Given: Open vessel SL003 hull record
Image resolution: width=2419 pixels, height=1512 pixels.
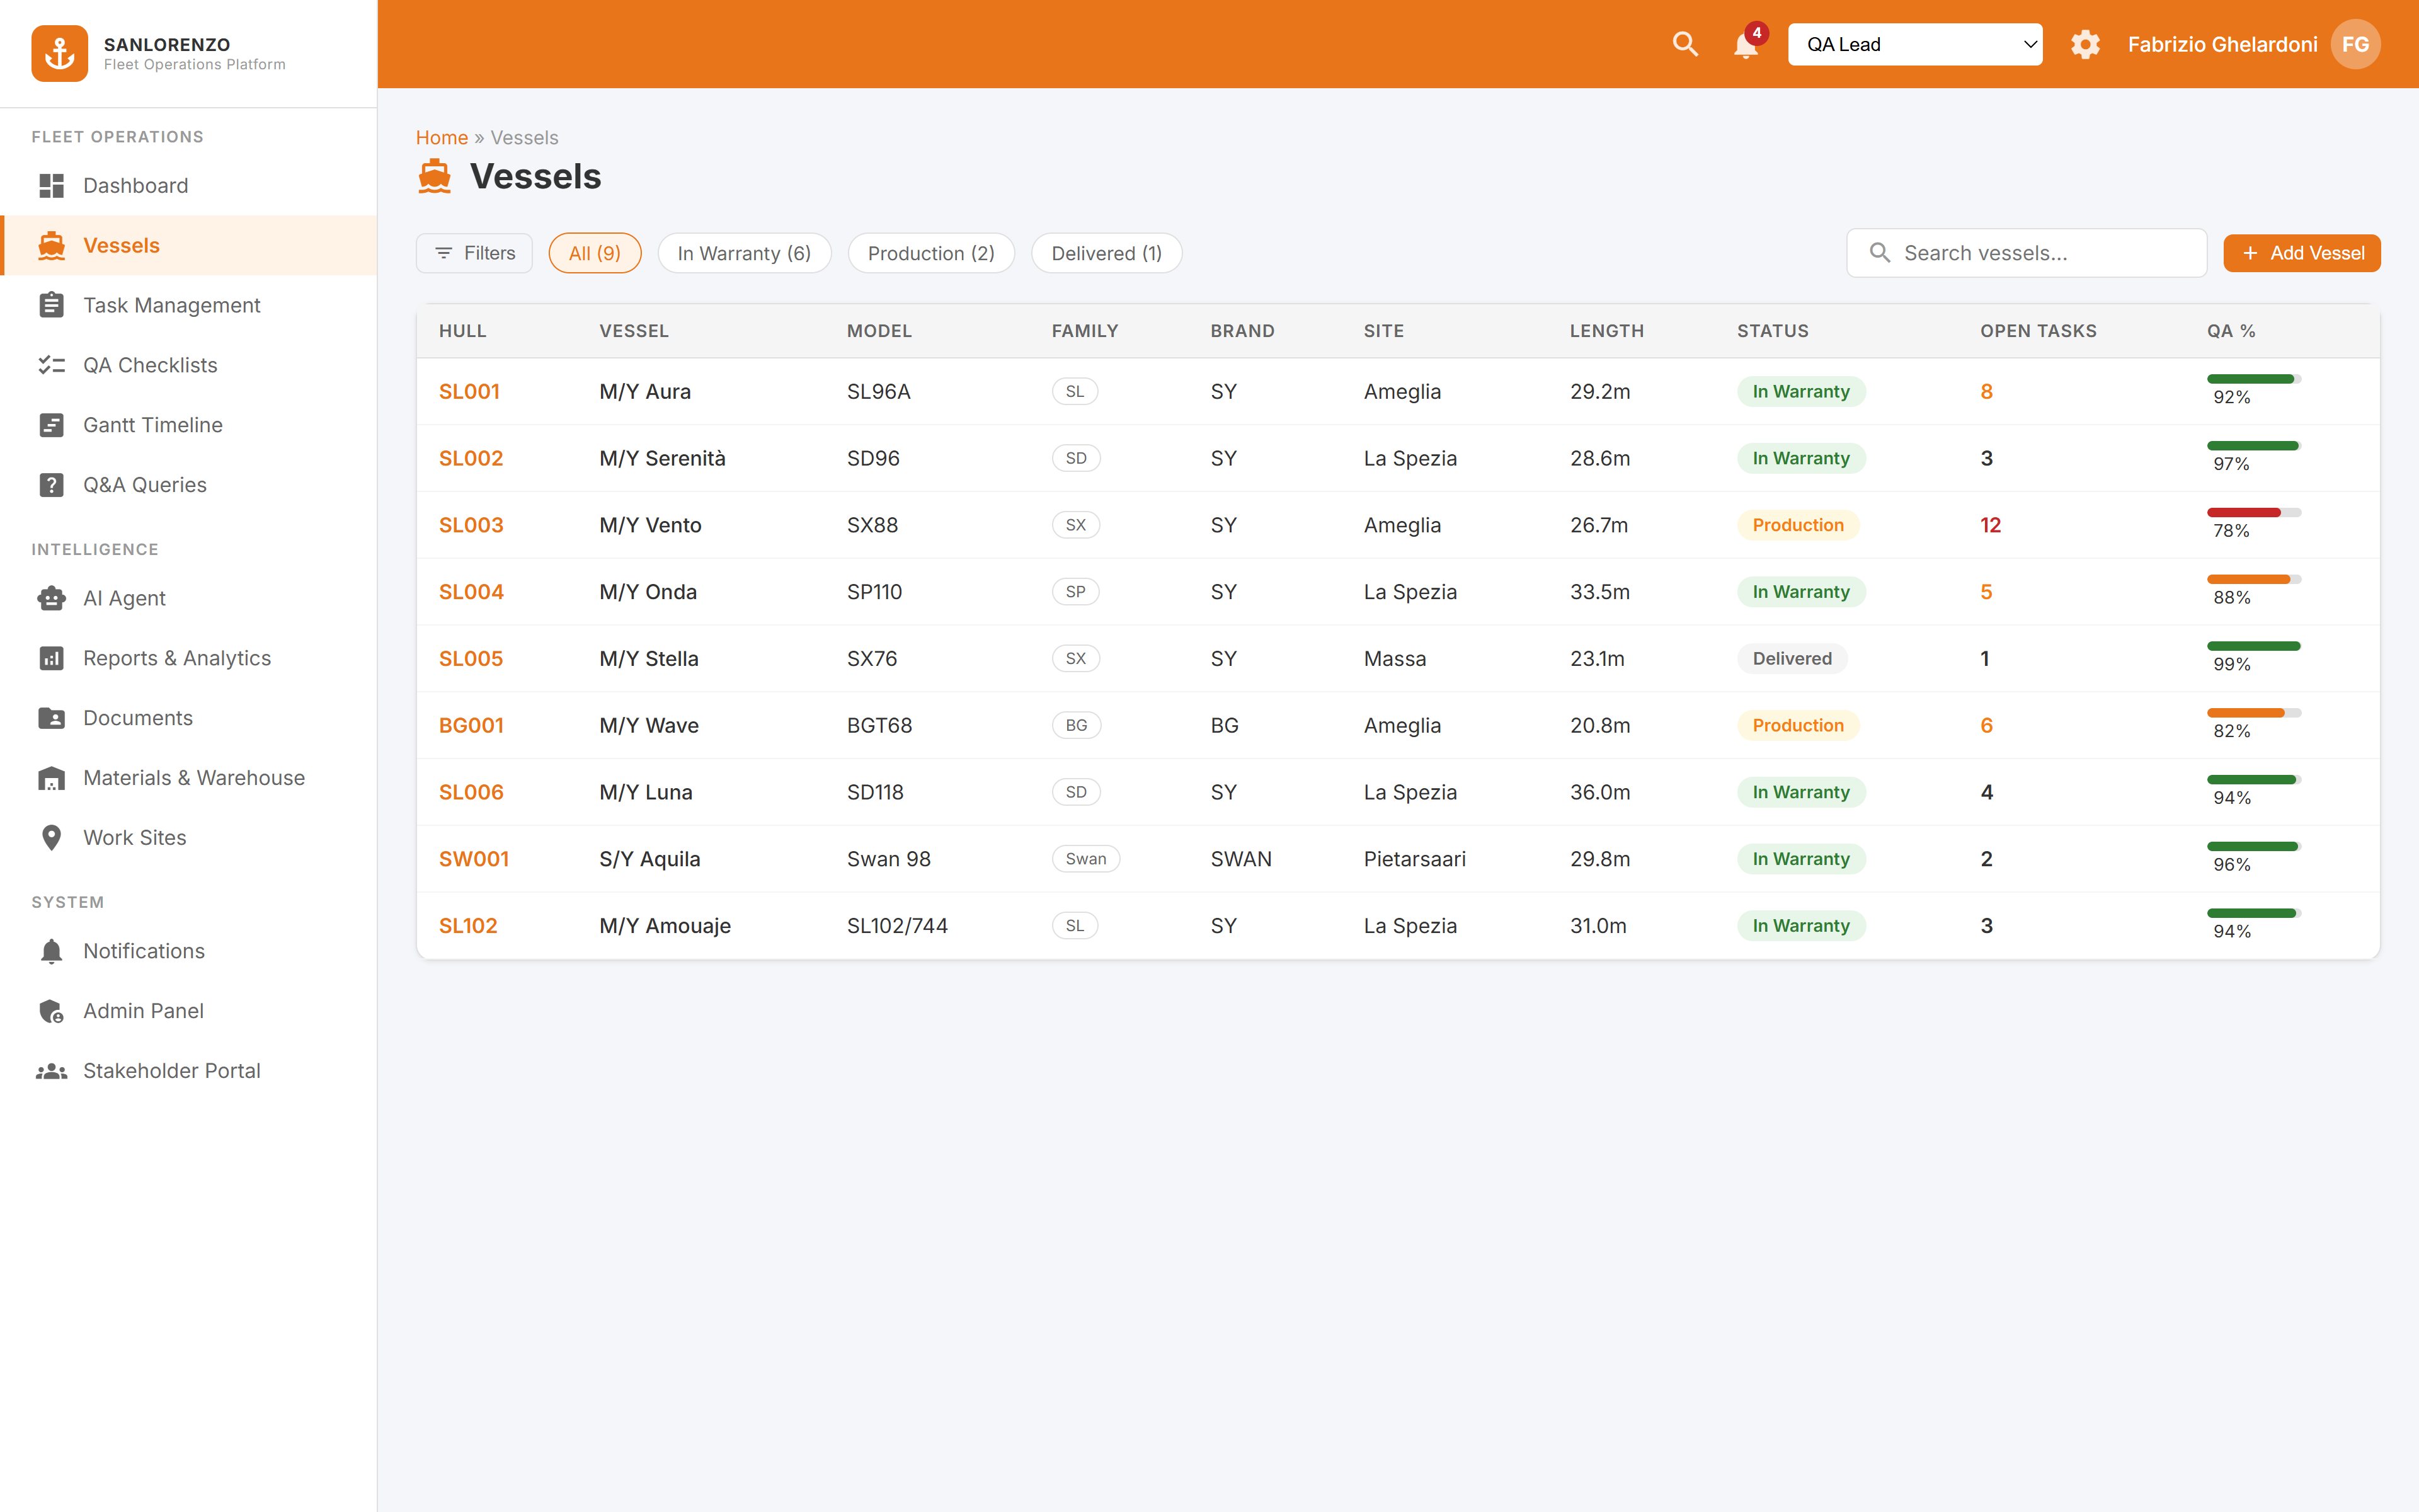Looking at the screenshot, I should tap(470, 524).
